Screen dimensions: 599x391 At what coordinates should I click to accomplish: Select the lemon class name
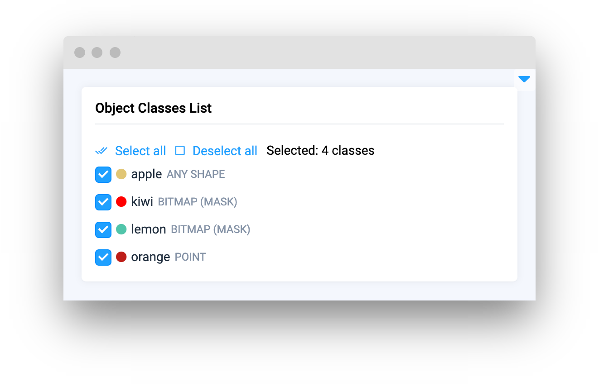click(149, 229)
